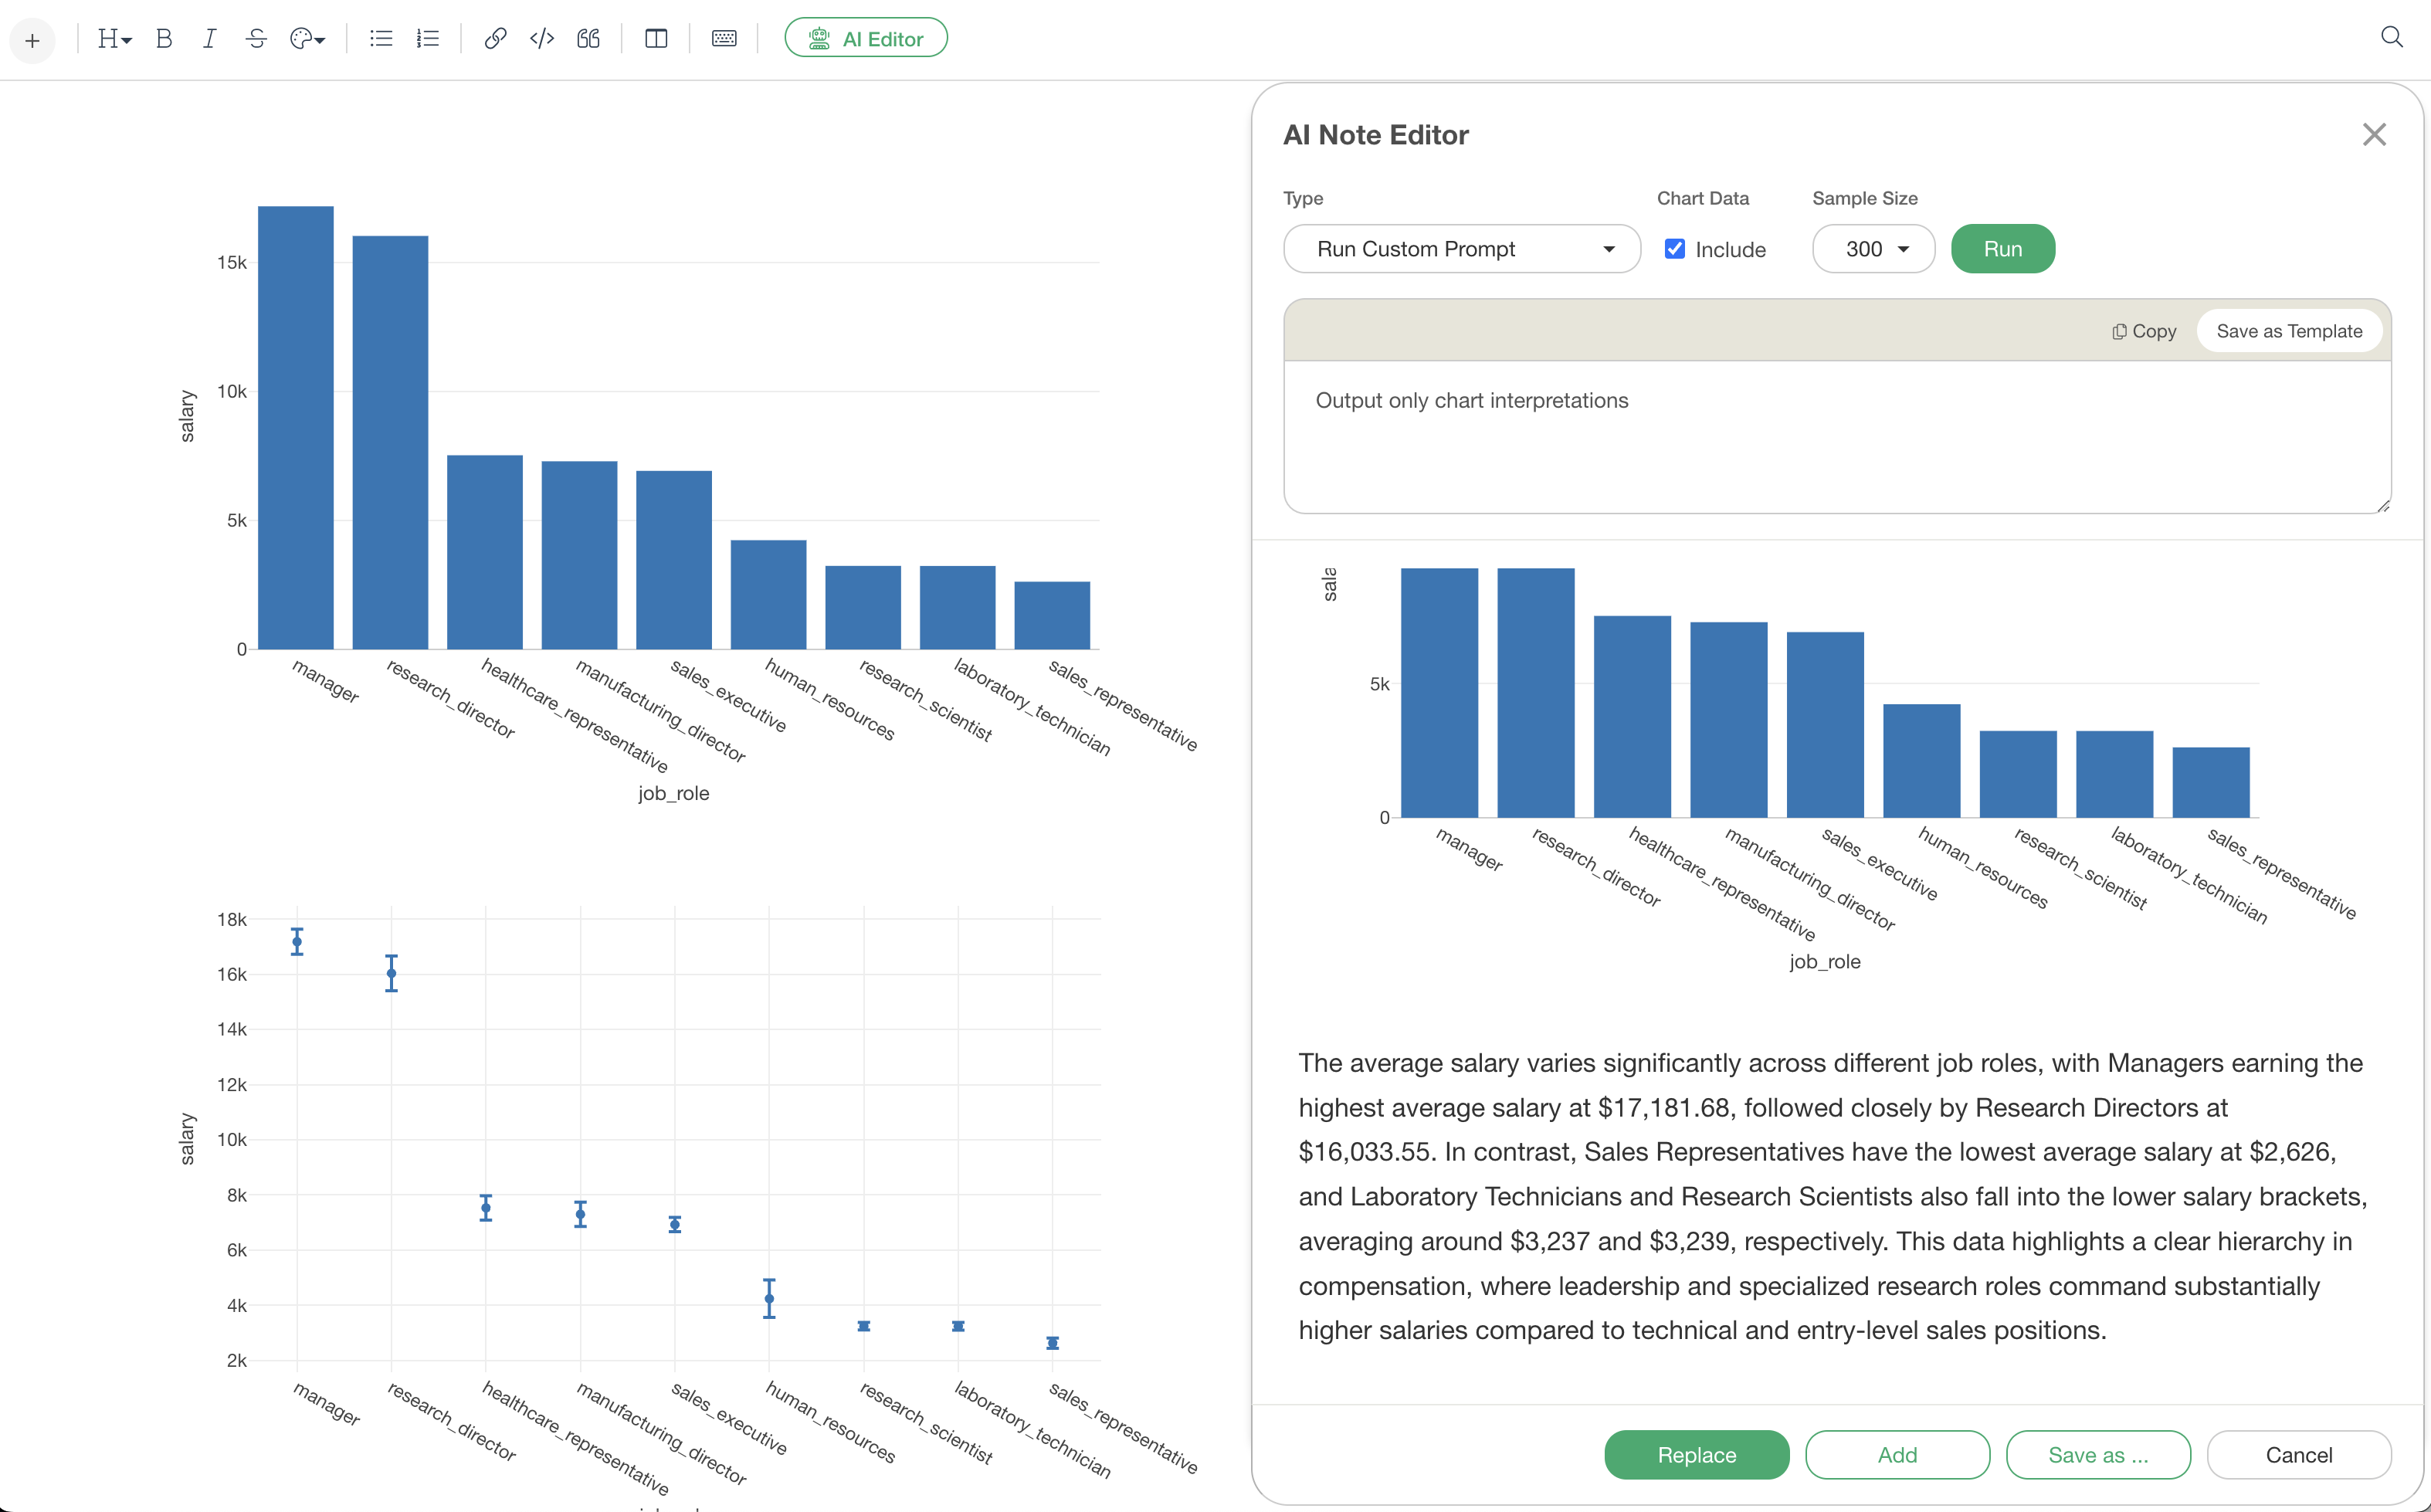Click Save as Template
Screen dimensions: 2431x1512
pos(2289,331)
